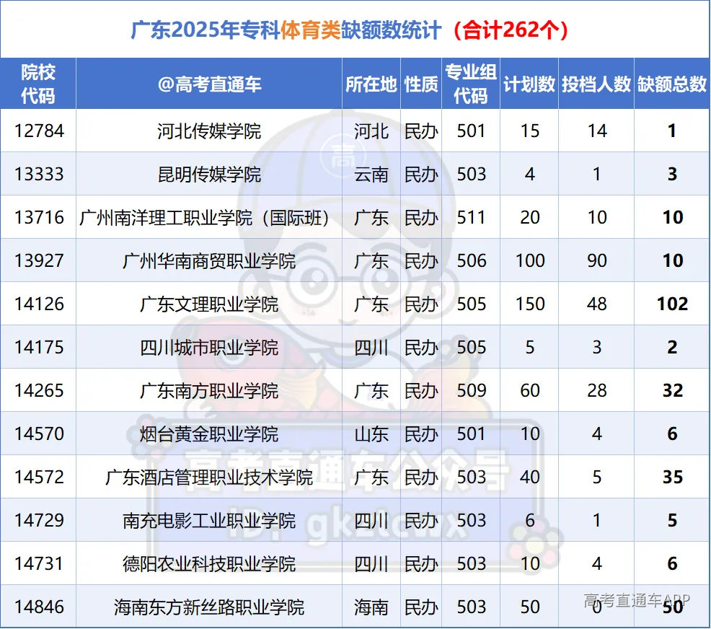Image resolution: width=711 pixels, height=629 pixels.
Task: Click the 河北 location cell
Action: tap(371, 131)
